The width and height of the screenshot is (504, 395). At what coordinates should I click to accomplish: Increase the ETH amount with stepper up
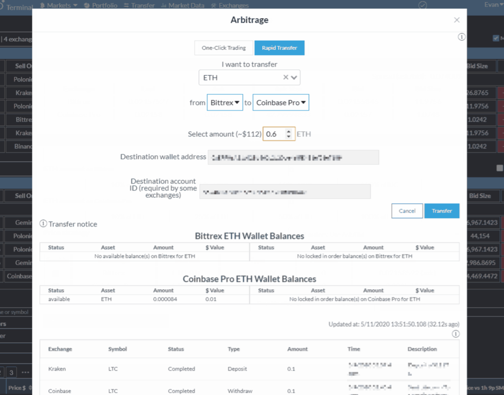point(289,131)
